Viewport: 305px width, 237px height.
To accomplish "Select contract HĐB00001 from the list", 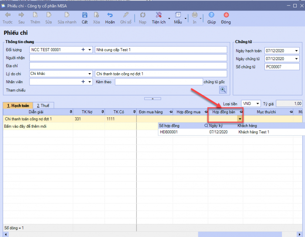I will 169,132.
